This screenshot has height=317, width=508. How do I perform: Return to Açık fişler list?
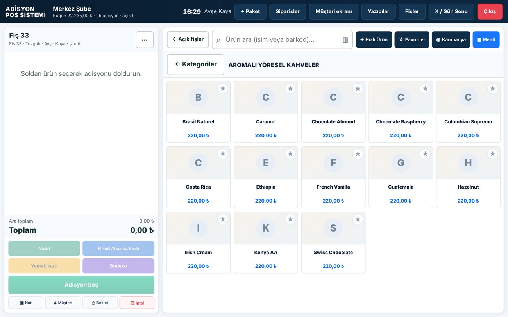point(188,39)
